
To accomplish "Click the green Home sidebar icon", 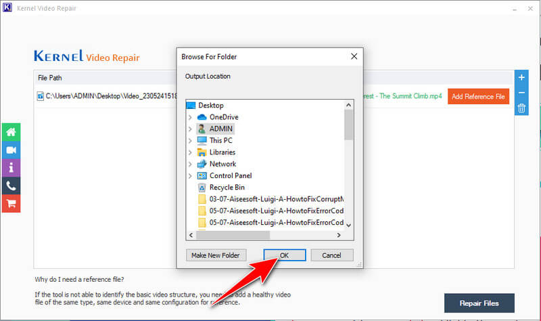I will click(11, 132).
